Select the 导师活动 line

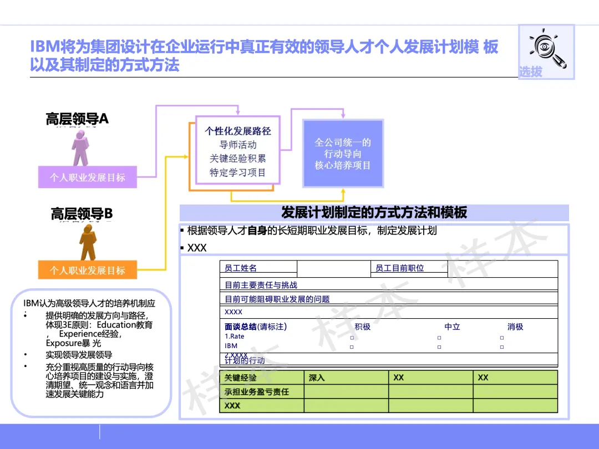[237, 145]
